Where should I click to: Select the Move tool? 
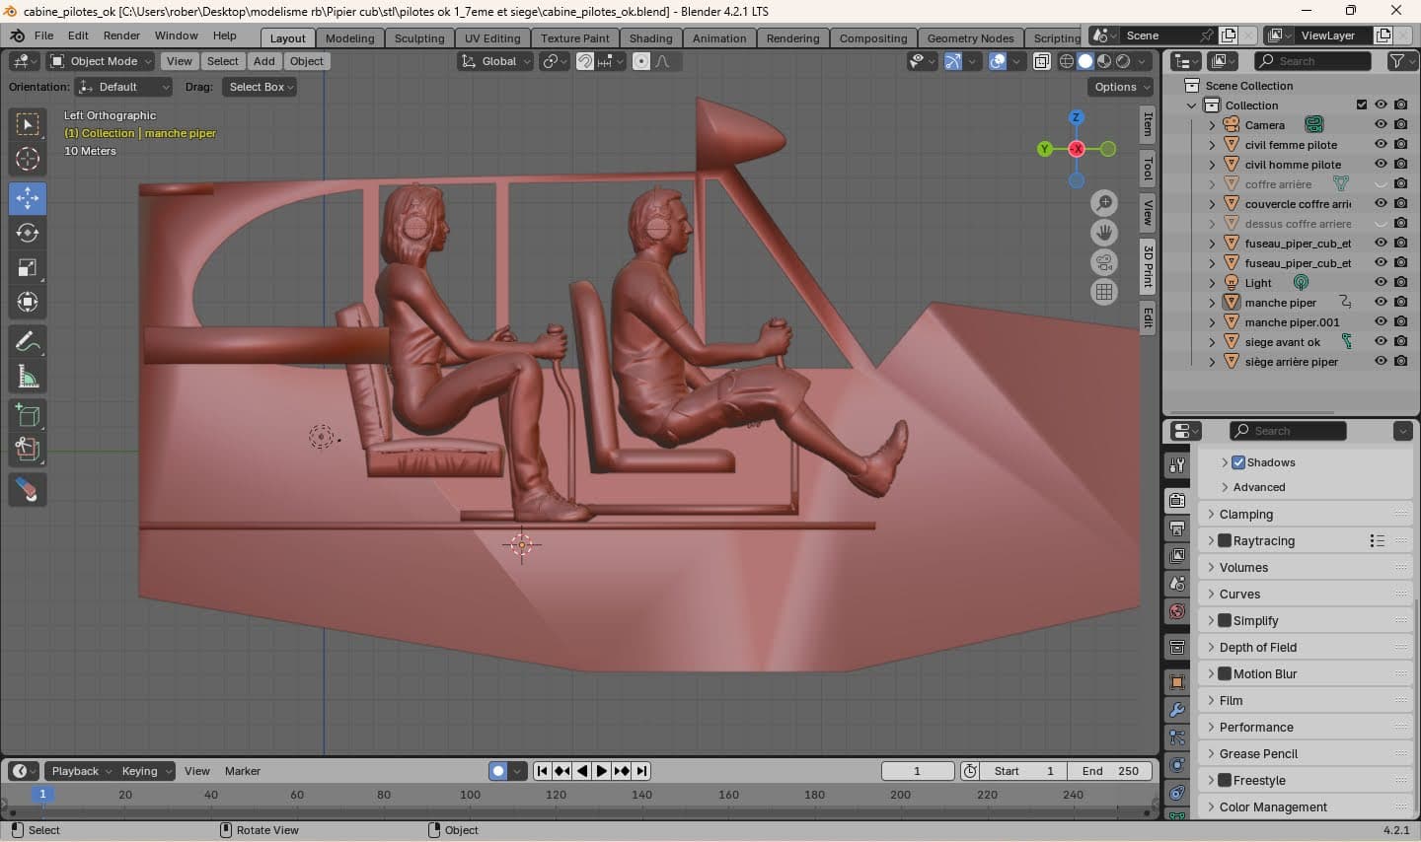[x=28, y=197]
